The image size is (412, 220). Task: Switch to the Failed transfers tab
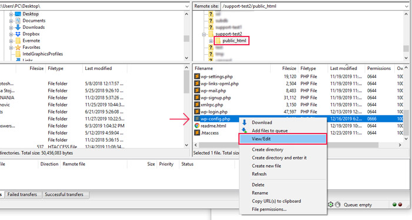(x=22, y=195)
